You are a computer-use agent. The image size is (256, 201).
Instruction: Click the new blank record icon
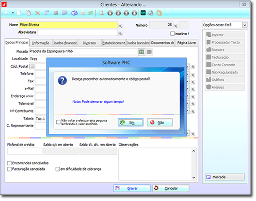(x=19, y=13)
